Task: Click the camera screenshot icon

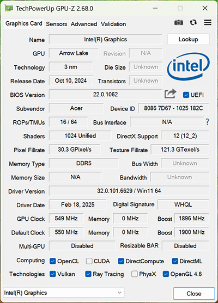Action: pos(179,23)
